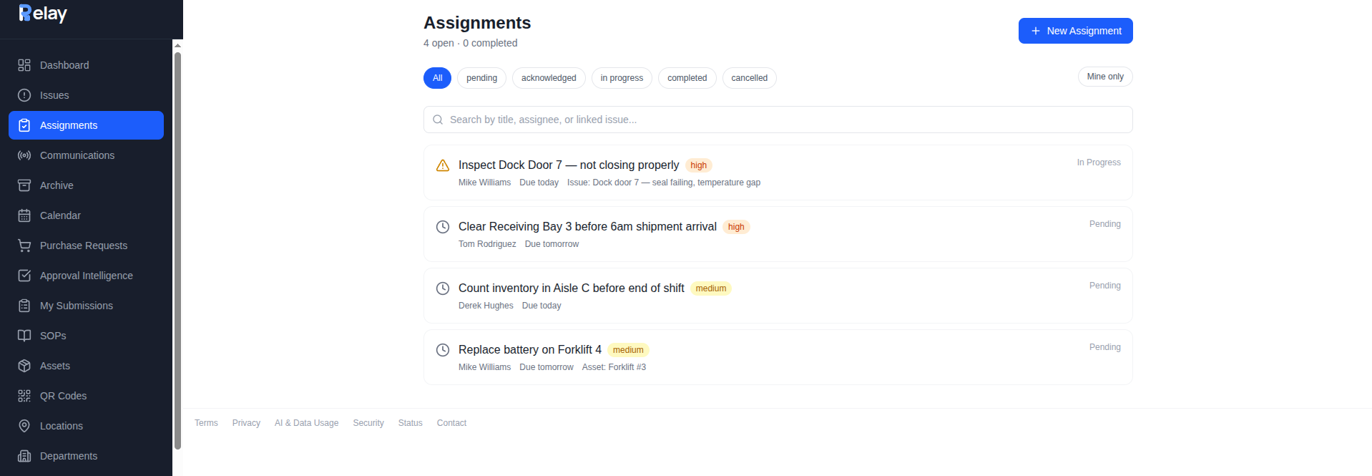Focus the assignment search field
The width and height of the screenshot is (1372, 476).
(x=778, y=120)
